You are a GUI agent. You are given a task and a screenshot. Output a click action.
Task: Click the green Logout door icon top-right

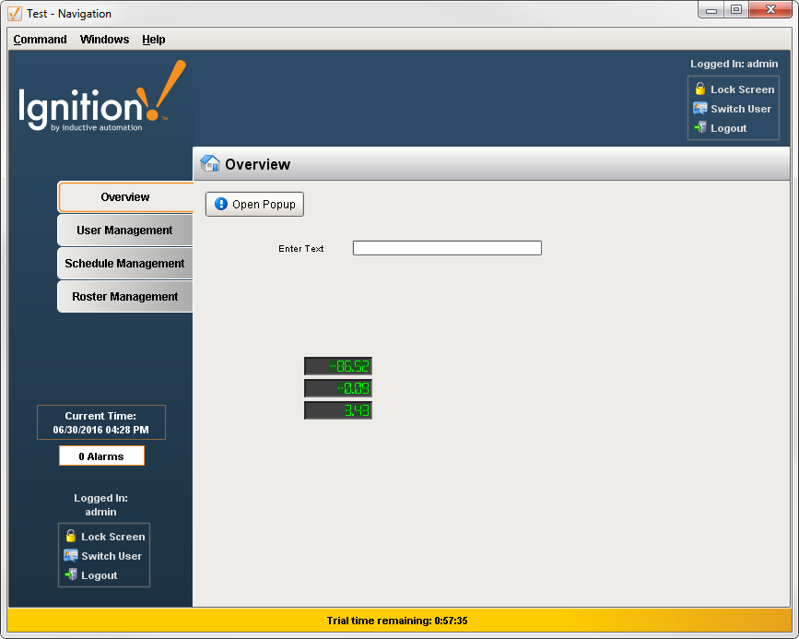click(701, 128)
